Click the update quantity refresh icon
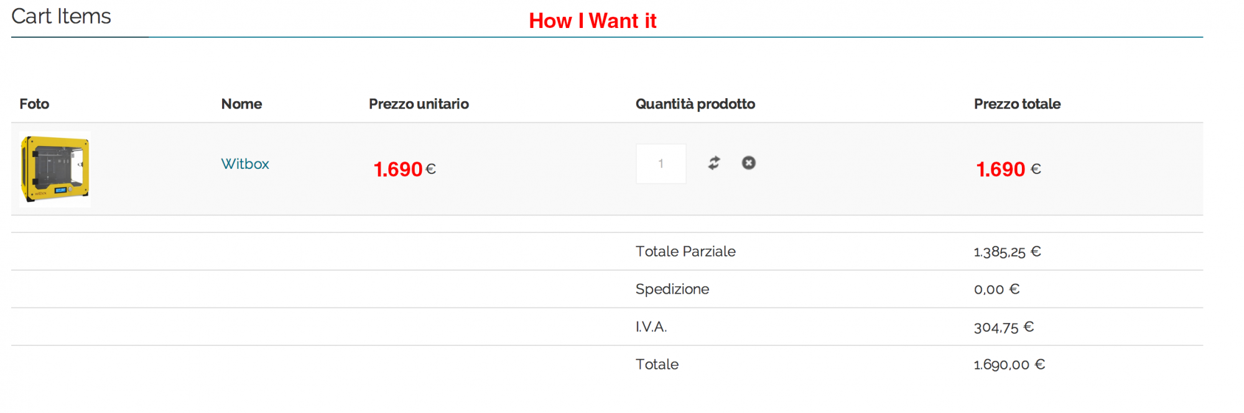Viewport: 1244px width, 413px height. (714, 163)
